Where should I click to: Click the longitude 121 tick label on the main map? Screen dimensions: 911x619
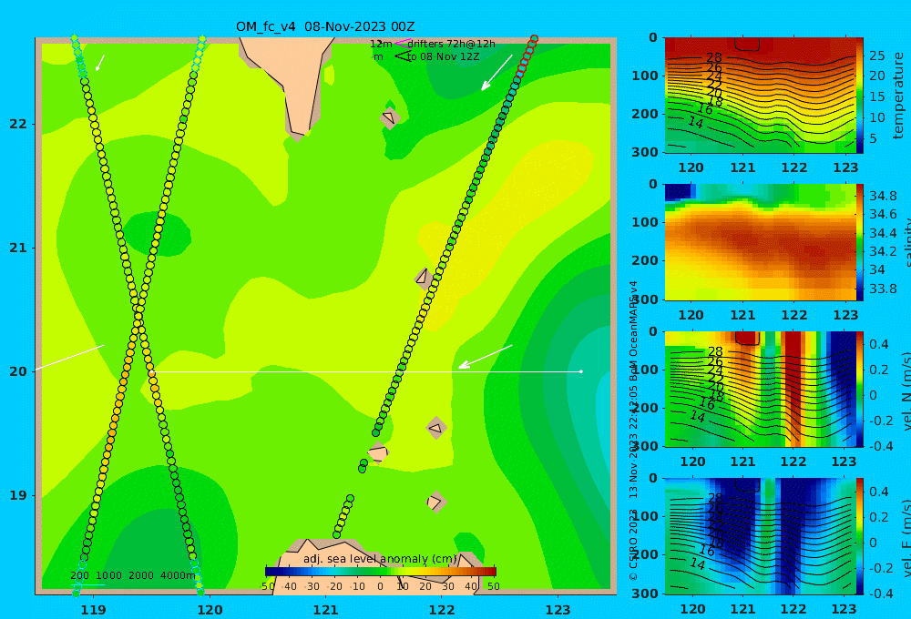(x=326, y=610)
